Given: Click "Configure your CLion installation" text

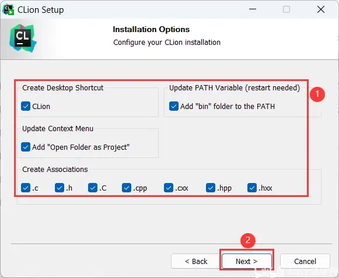Looking at the screenshot, I should 167,43.
